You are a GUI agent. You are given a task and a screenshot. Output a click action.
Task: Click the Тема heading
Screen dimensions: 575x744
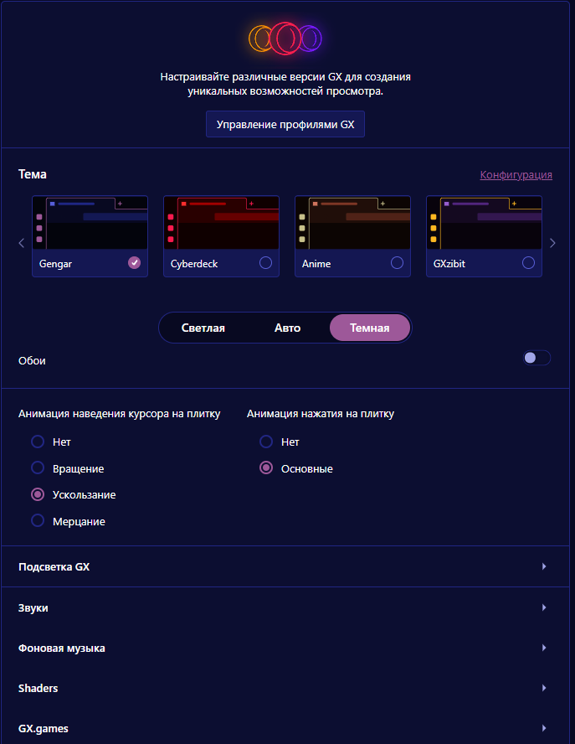pyautogui.click(x=33, y=174)
